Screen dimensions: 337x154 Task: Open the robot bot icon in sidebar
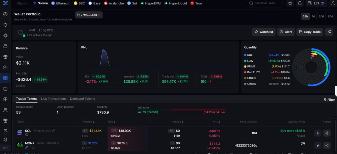pyautogui.click(x=5, y=46)
